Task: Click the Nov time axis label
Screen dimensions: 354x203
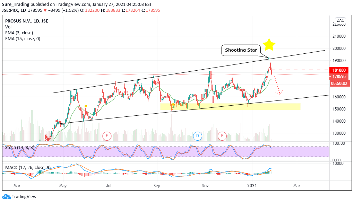Action: pos(205,186)
